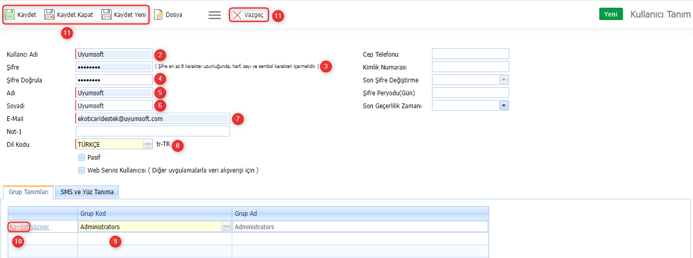Image resolution: width=693 pixels, height=258 pixels.
Task: Focus the E-Mail input field
Action: 153,118
